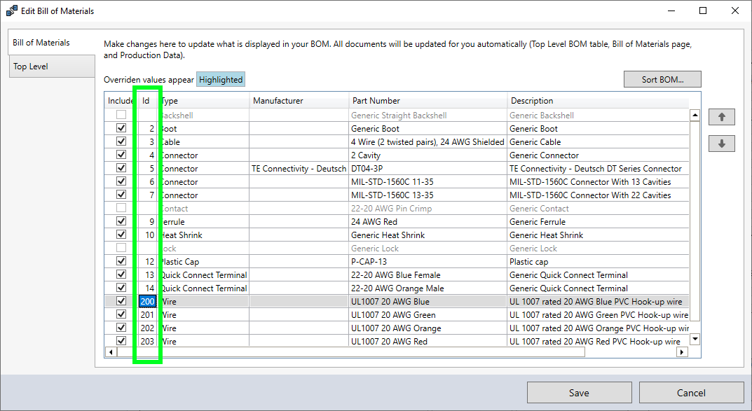This screenshot has width=752, height=411.
Task: Click MIL-STD-1560C Connector With 13 Cavities description
Action: [598, 182]
